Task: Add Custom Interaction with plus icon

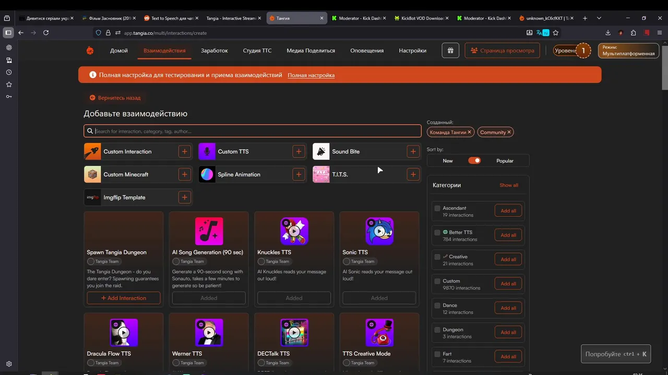Action: 184,152
